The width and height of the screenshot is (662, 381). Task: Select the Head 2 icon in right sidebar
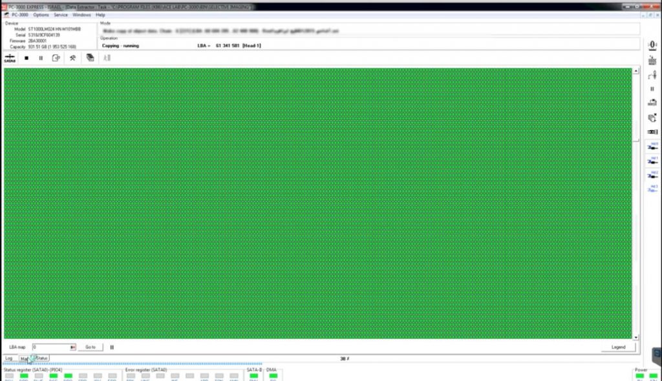tap(652, 175)
